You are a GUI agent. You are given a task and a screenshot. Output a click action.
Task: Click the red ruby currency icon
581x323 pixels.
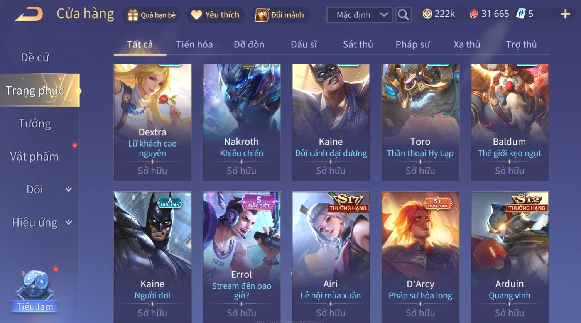(x=474, y=14)
